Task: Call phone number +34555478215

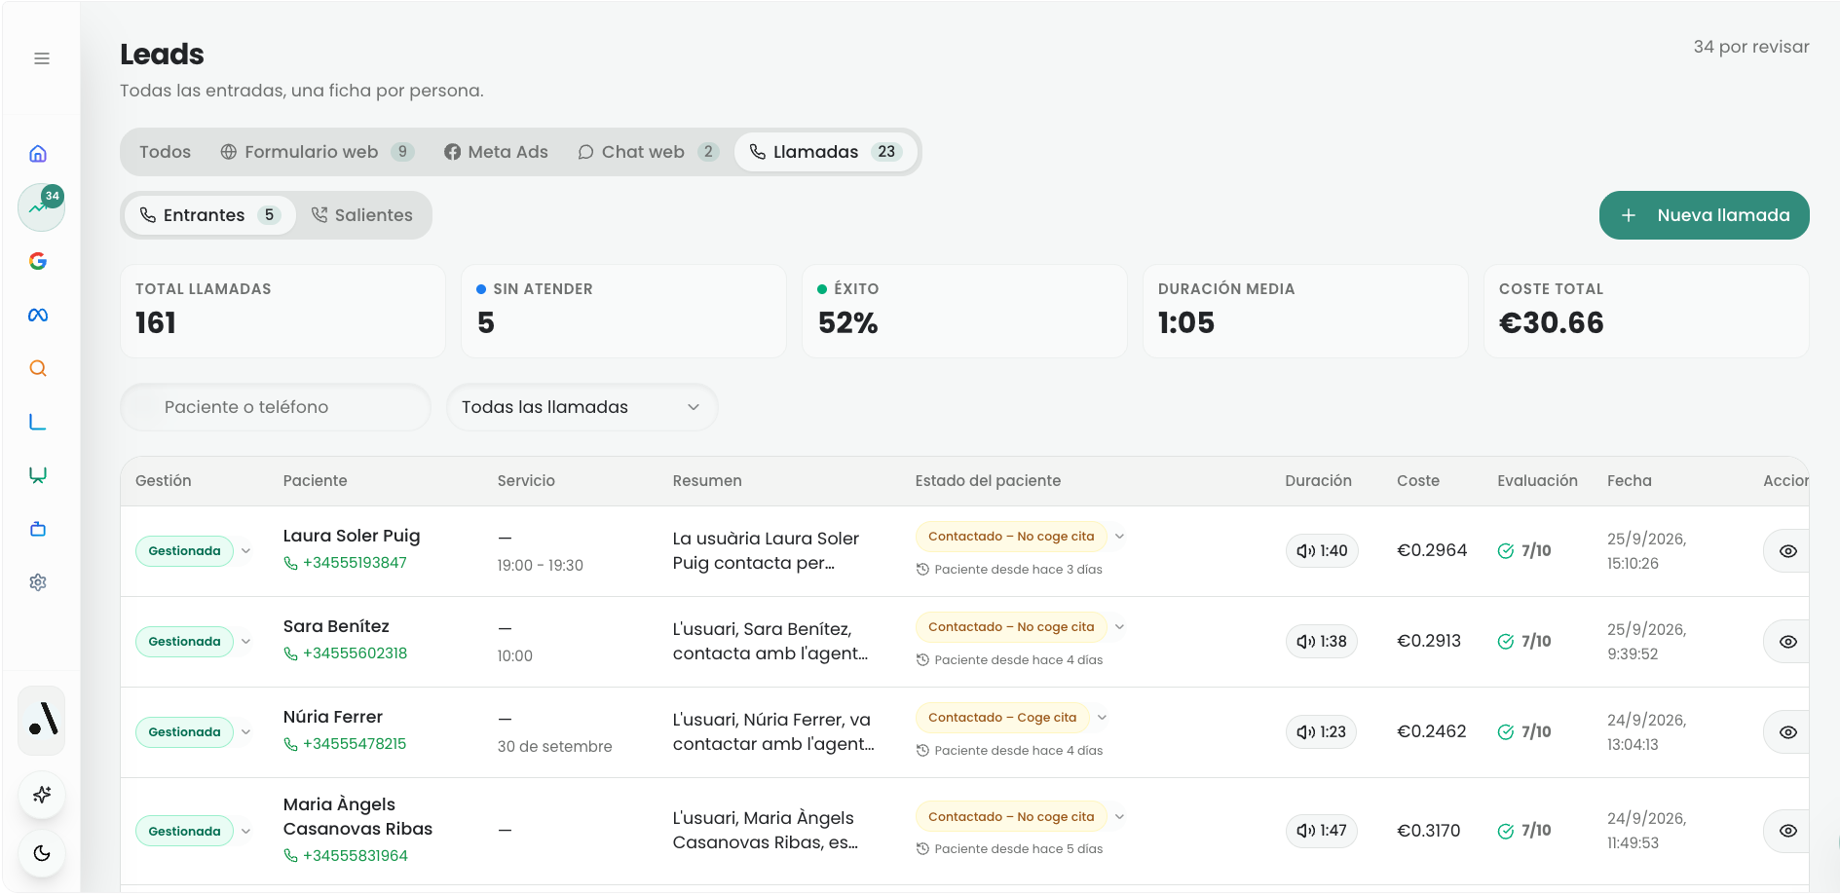Action: coord(346,744)
